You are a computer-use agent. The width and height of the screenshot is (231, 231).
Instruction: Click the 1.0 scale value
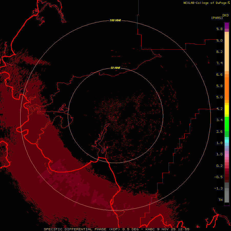(x=219, y=154)
